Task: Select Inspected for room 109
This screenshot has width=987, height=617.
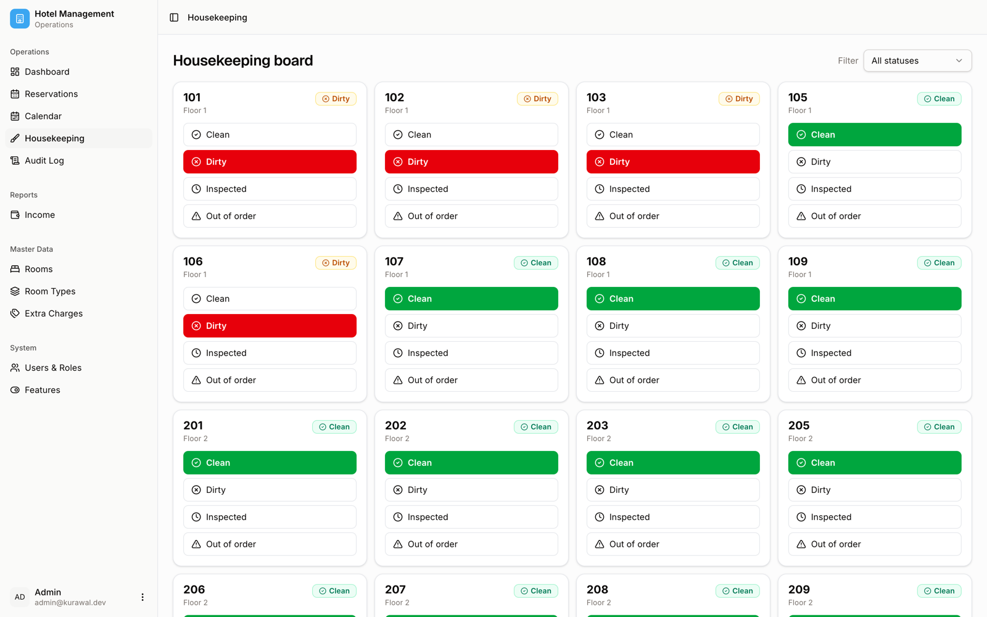Action: coord(875,353)
